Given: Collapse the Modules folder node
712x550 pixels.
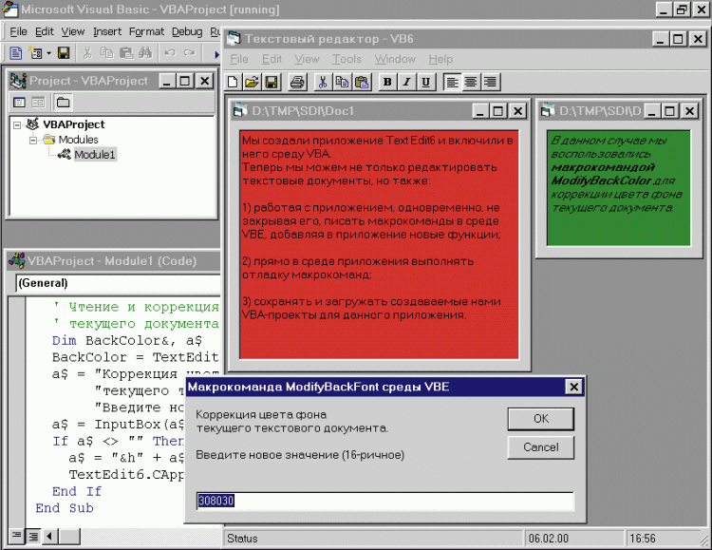Looking at the screenshot, I should pyautogui.click(x=34, y=140).
